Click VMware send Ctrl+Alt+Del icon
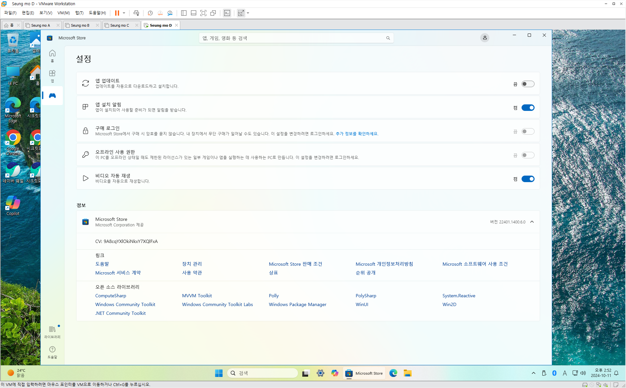Screen dimensions: 626x388 pyautogui.click(x=136, y=13)
